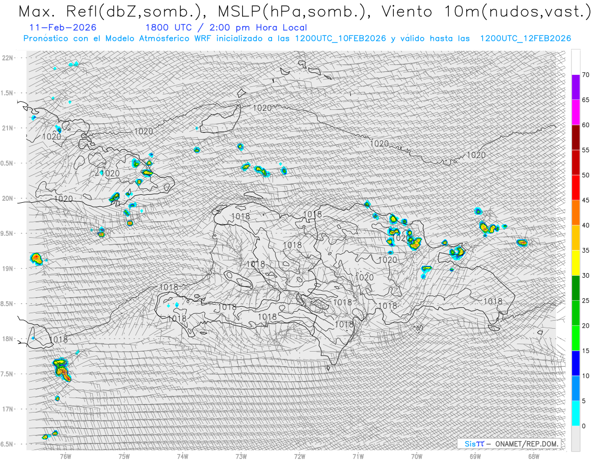Click the orange 40–45 dBZ color band

[576, 213]
